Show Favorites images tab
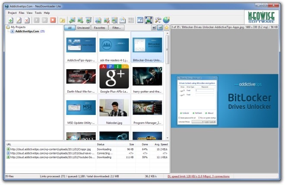Viewport: 285px width, 185px height. click(x=99, y=28)
